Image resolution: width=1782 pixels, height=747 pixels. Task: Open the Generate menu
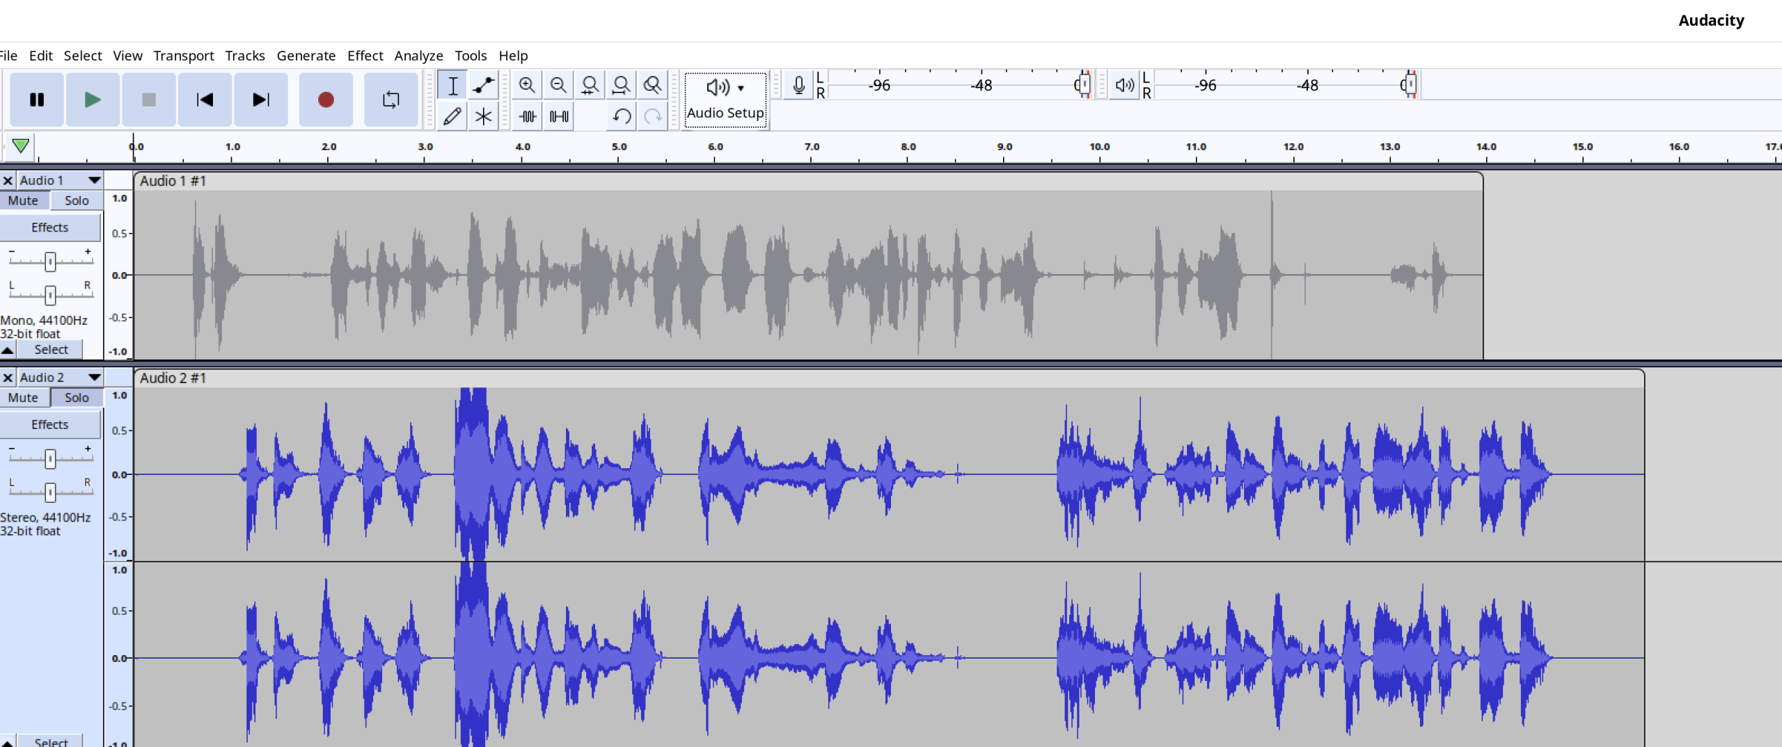[306, 56]
